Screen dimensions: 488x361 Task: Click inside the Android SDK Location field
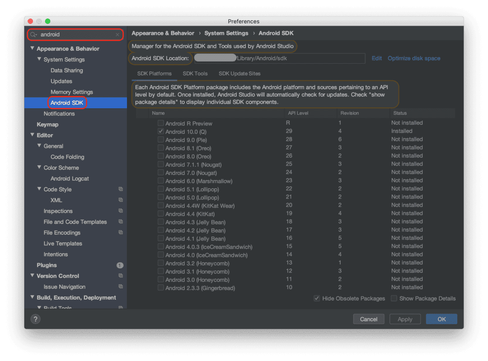pyautogui.click(x=280, y=58)
